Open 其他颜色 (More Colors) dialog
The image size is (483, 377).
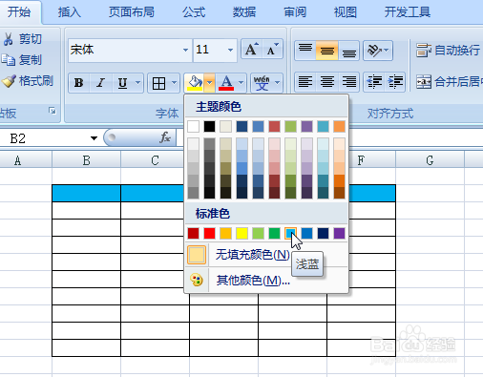coord(266,280)
